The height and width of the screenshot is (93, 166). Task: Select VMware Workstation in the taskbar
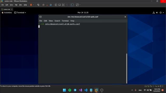(96, 90)
